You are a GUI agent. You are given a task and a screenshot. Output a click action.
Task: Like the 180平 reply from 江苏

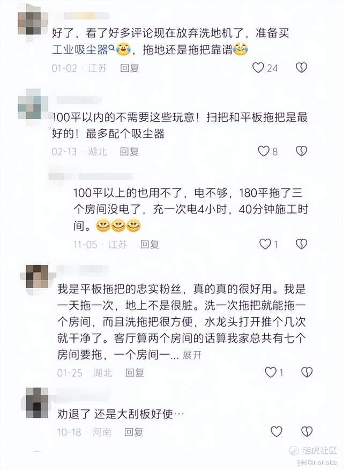point(265,244)
